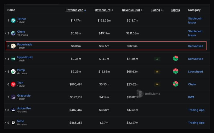Open the Tron protocol link
Screen dimensions: 214x133
tap(20, 83)
